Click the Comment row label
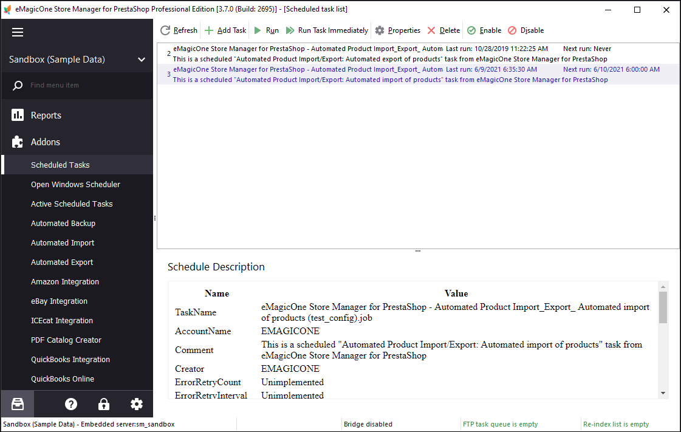 click(194, 350)
